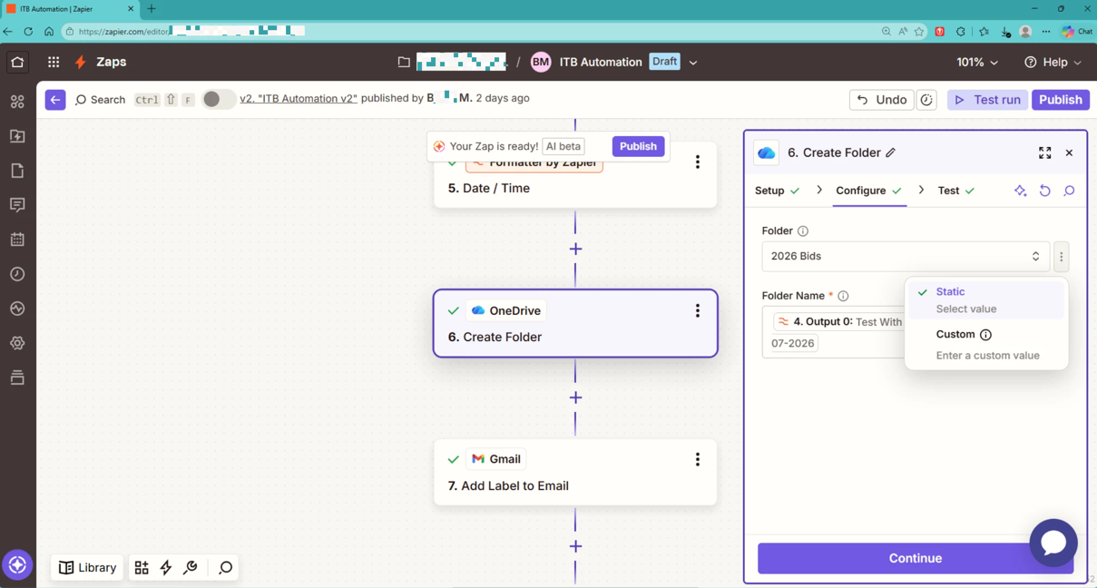This screenshot has height=588, width=1097.
Task: Expand the Help menu
Action: pos(1053,63)
